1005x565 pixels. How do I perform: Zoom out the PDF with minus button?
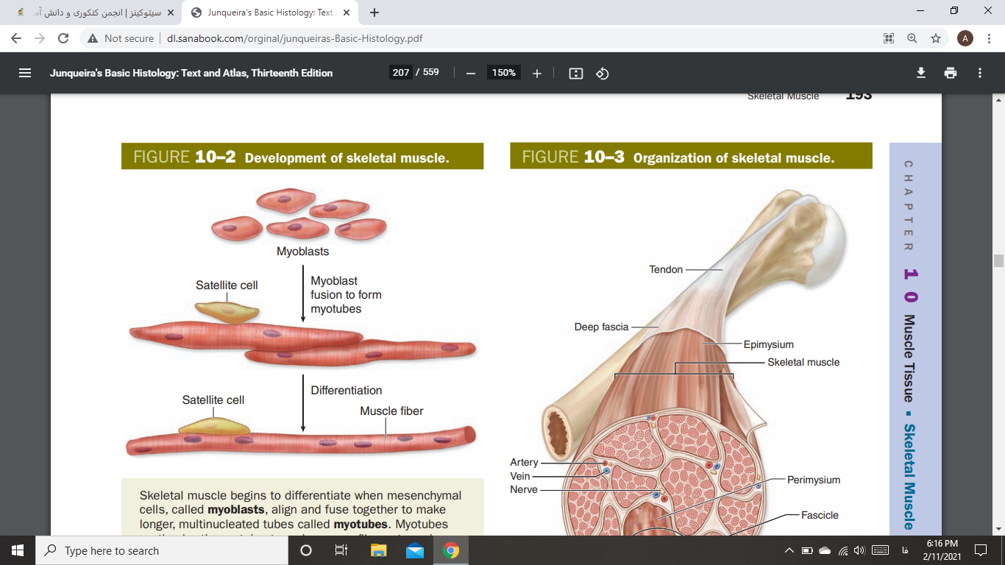[x=471, y=73]
